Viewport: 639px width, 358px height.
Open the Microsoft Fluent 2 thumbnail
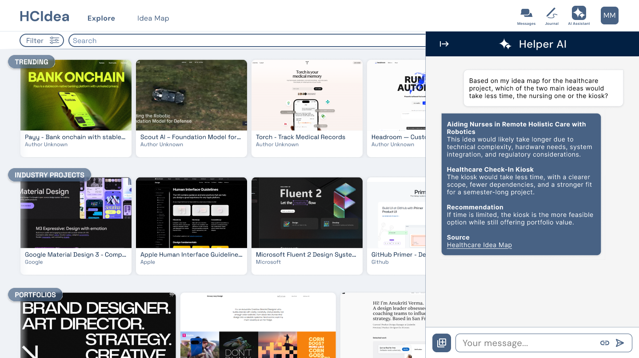(x=307, y=212)
